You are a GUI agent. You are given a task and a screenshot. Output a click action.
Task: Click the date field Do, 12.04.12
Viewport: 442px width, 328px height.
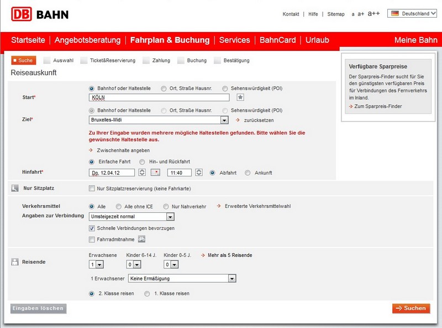(x=112, y=173)
